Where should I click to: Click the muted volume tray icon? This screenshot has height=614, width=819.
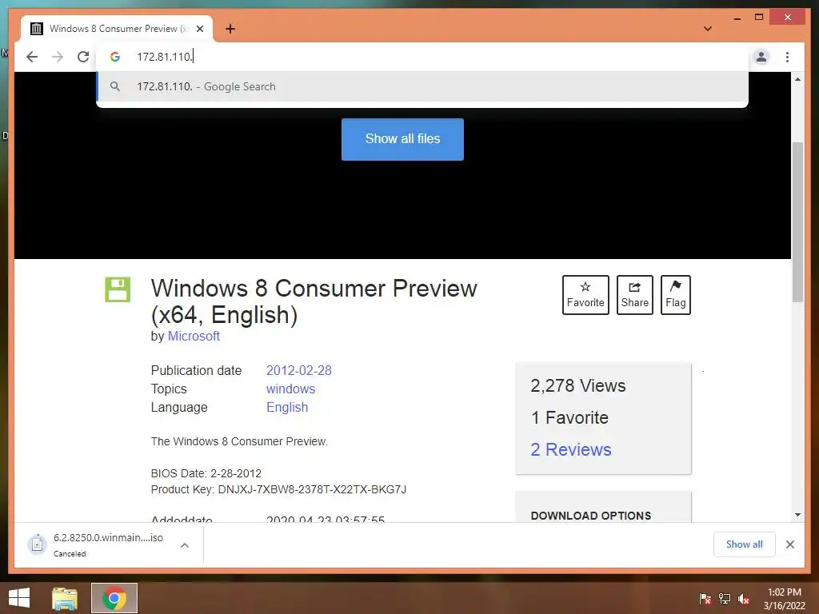pos(744,599)
